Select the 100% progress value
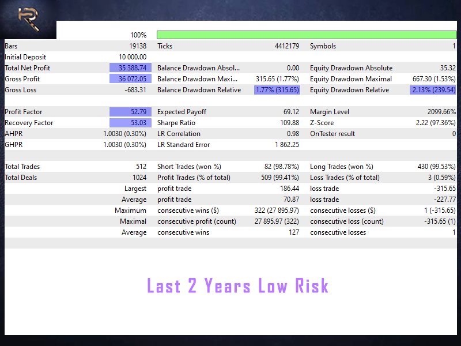 pyautogui.click(x=138, y=35)
